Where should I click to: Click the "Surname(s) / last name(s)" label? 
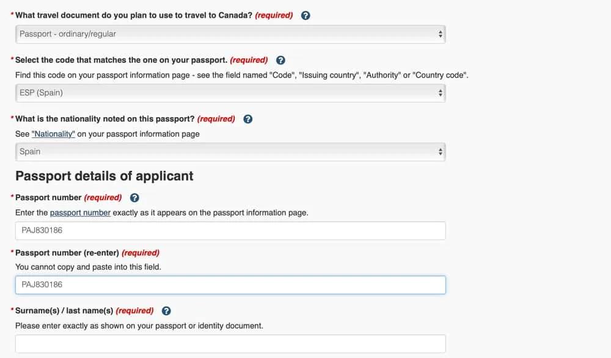click(x=64, y=310)
